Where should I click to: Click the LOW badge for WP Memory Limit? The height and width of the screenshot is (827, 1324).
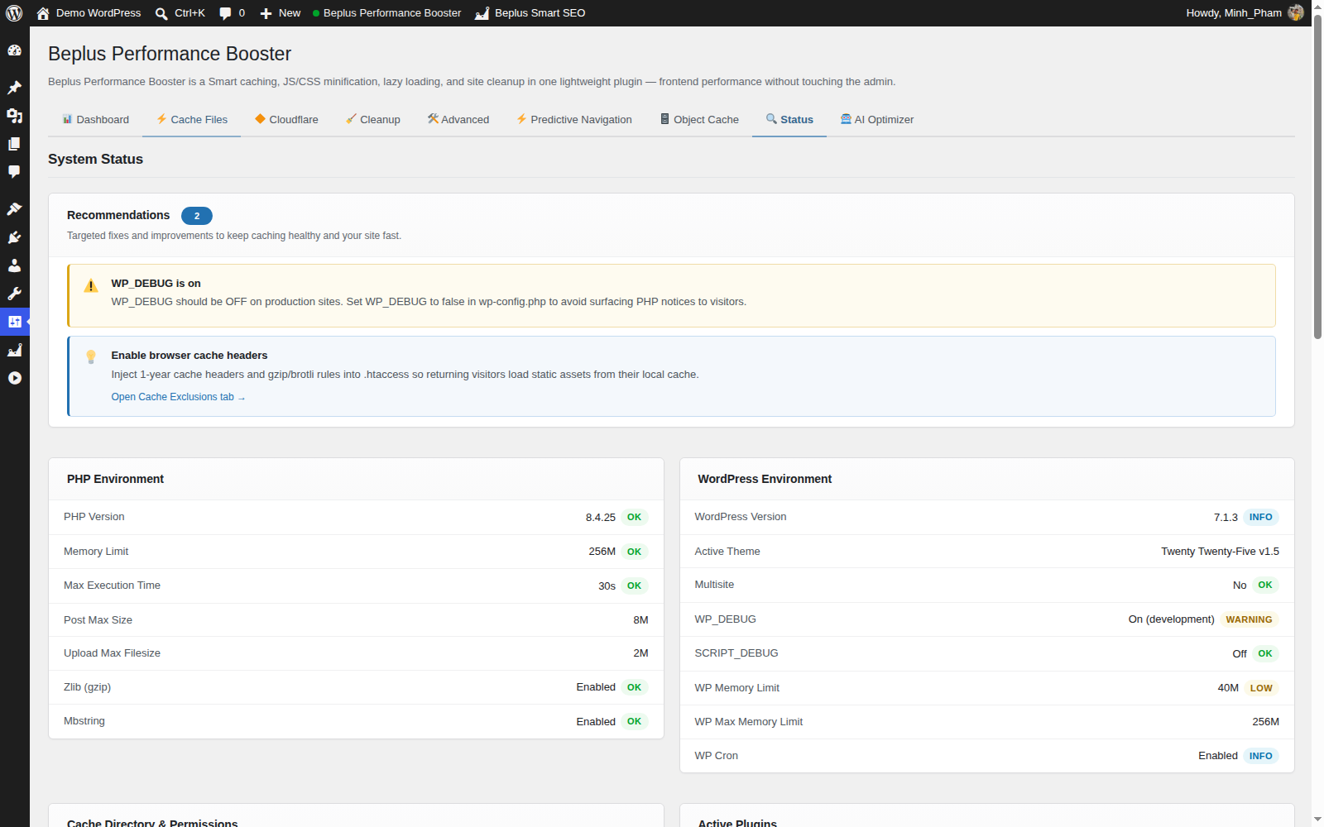click(1261, 688)
